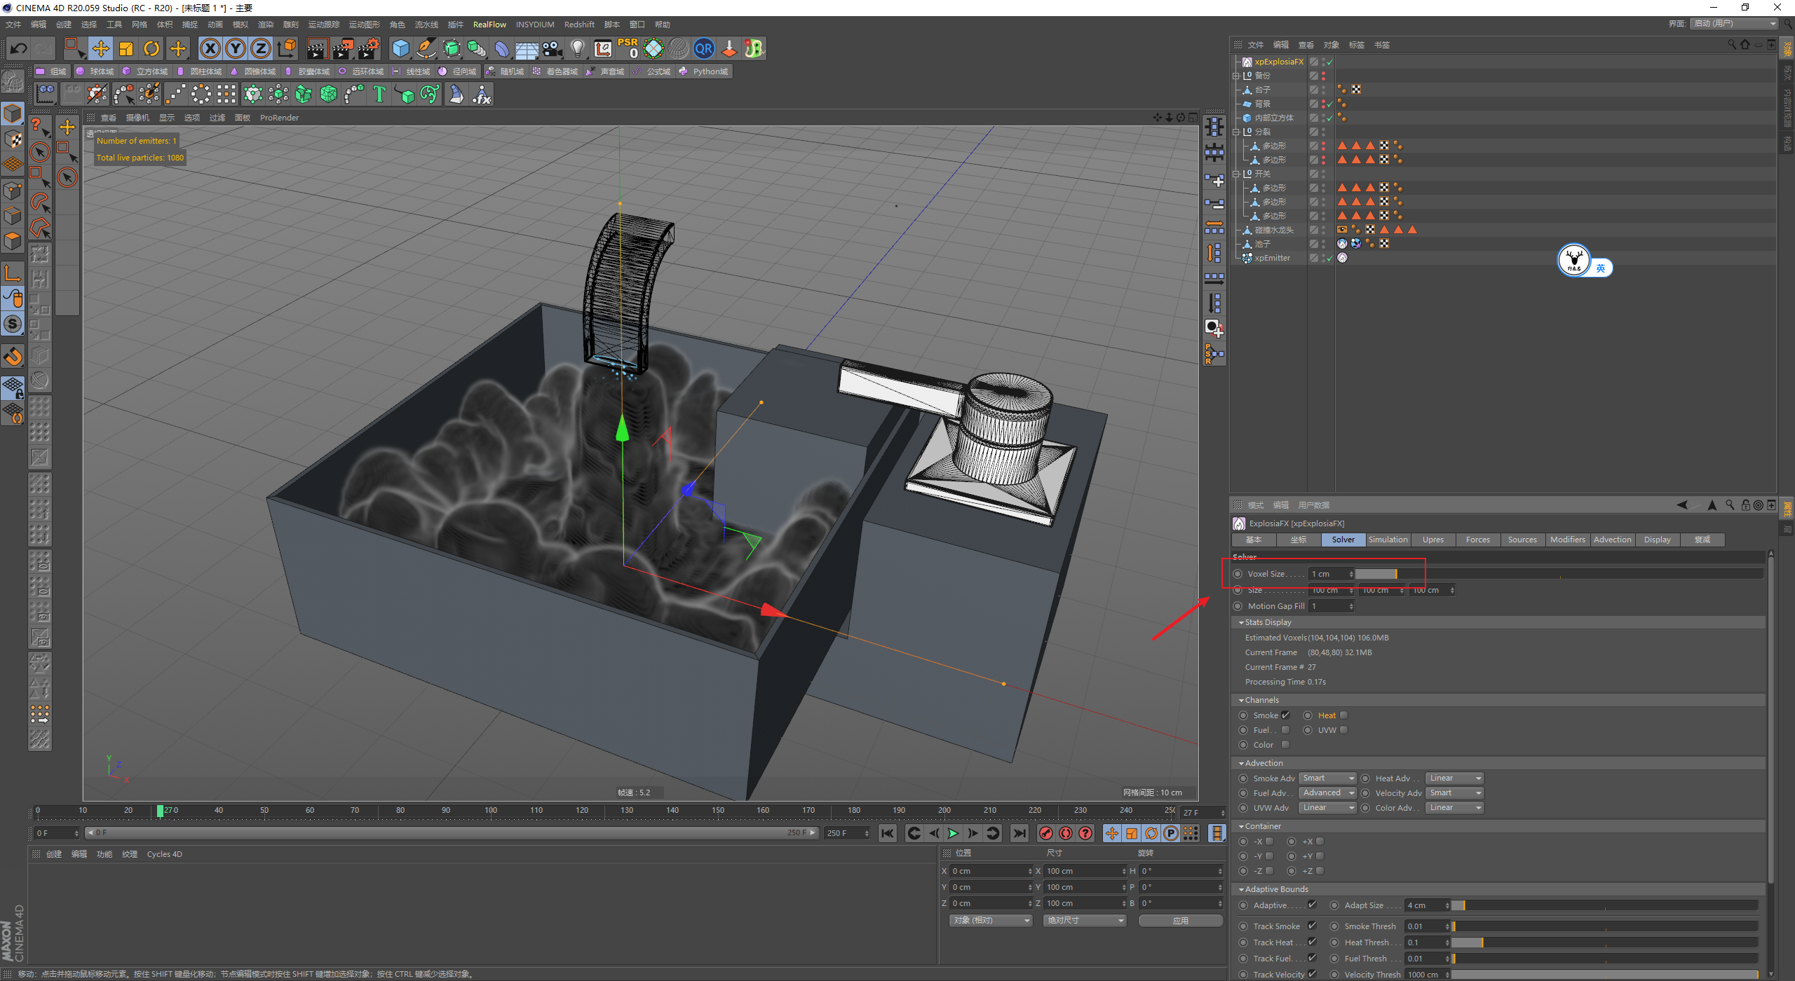Toggle the X-axis lock button

tap(210, 48)
